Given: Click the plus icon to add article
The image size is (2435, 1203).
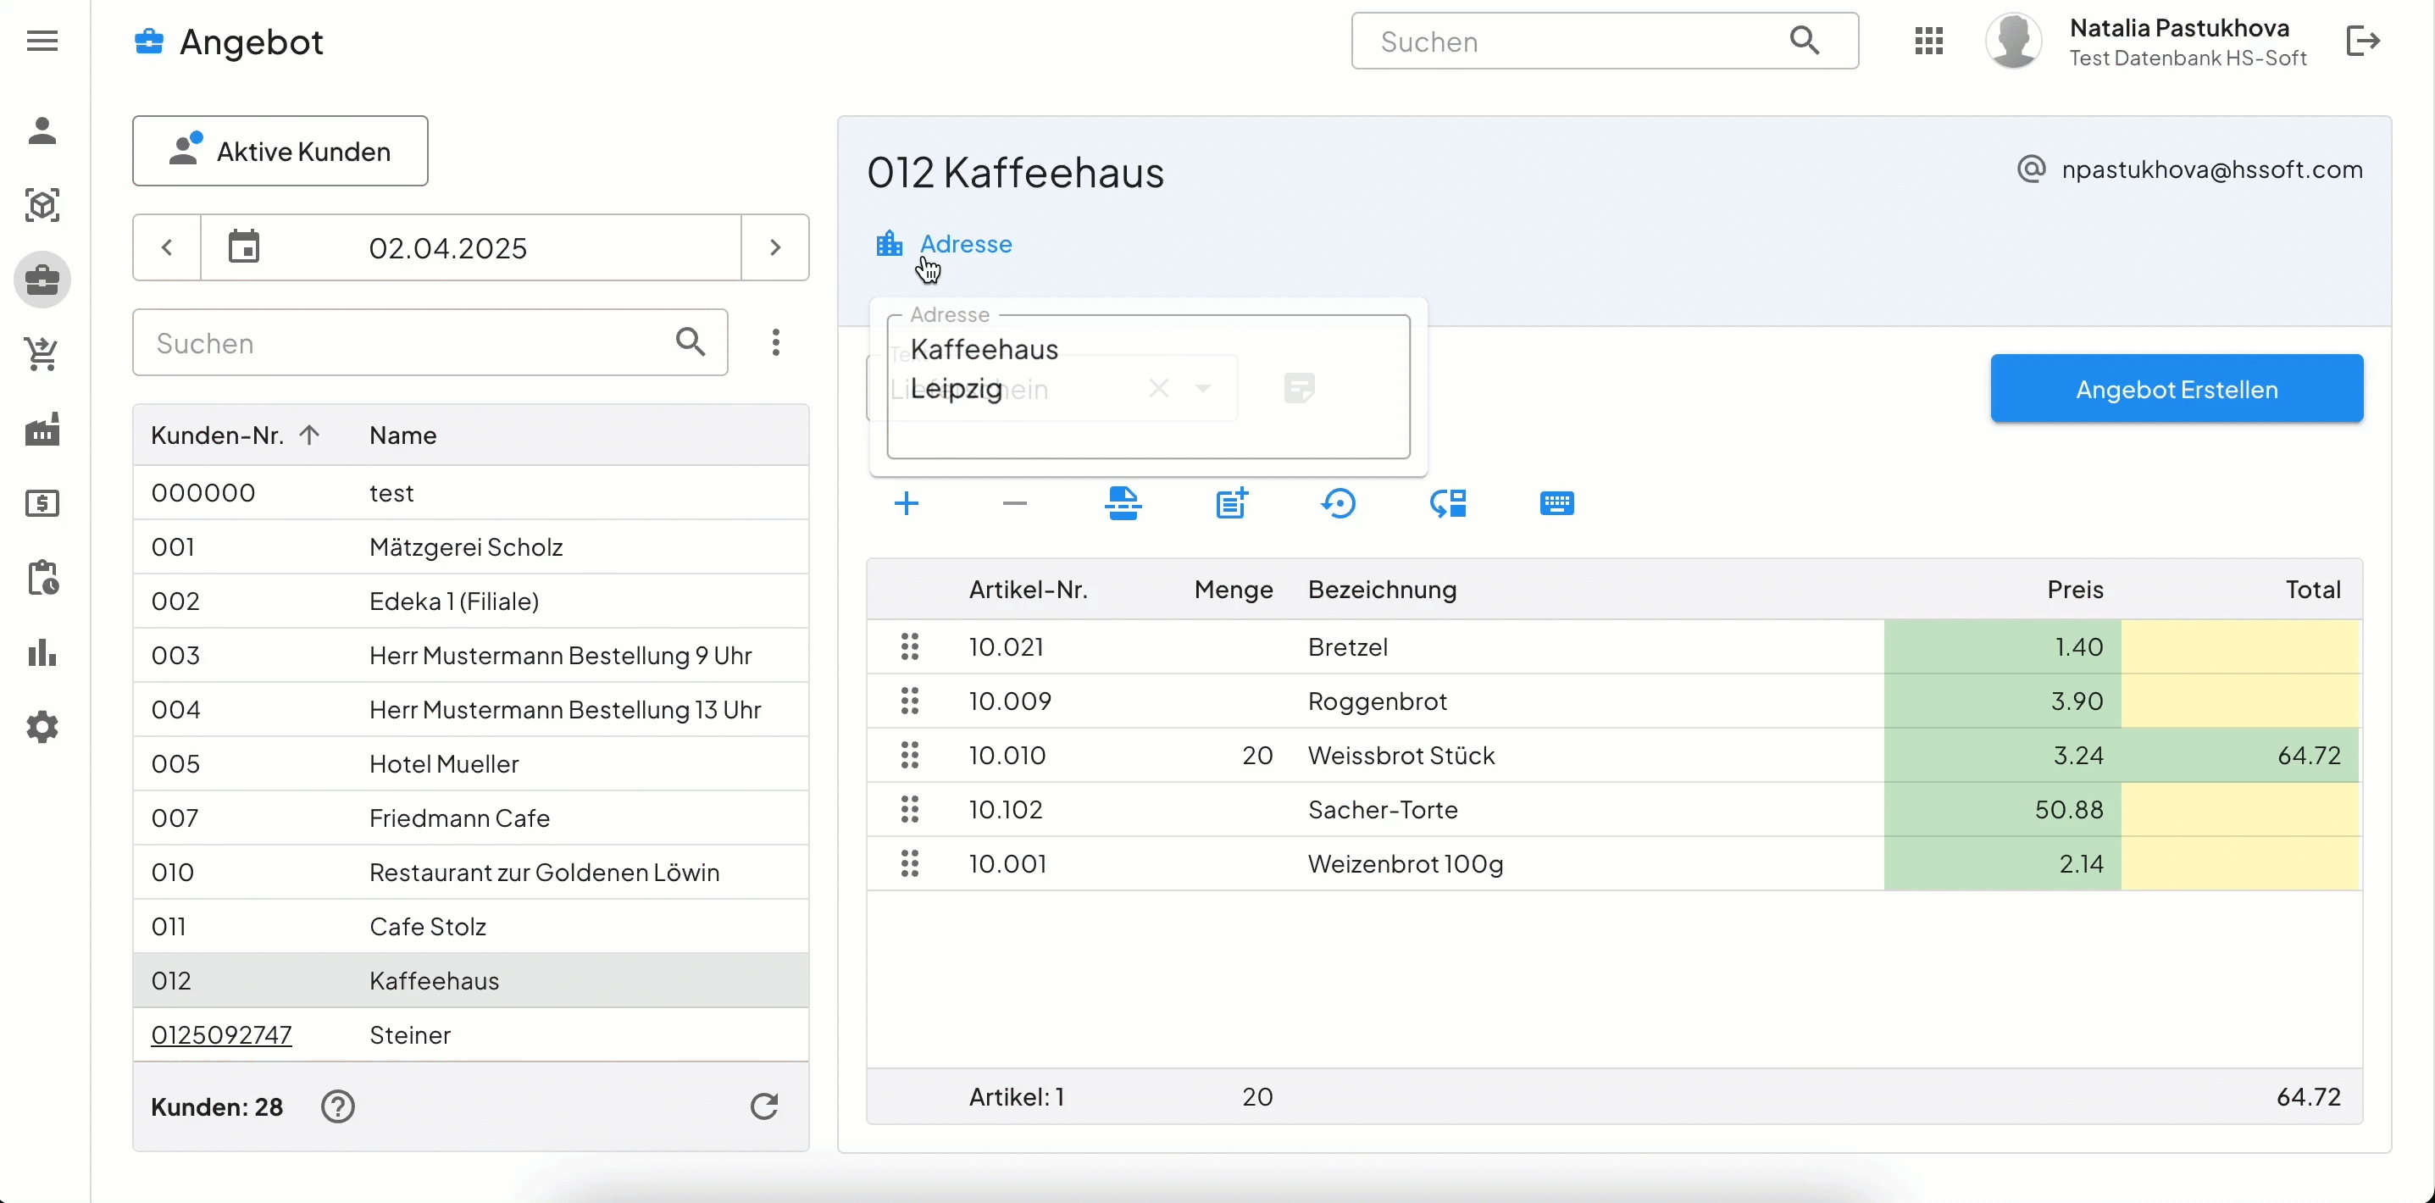Looking at the screenshot, I should pyautogui.click(x=906, y=504).
